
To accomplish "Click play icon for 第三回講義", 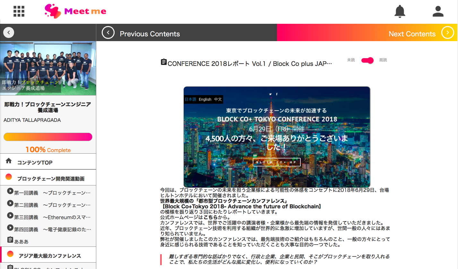I will 10,215.
